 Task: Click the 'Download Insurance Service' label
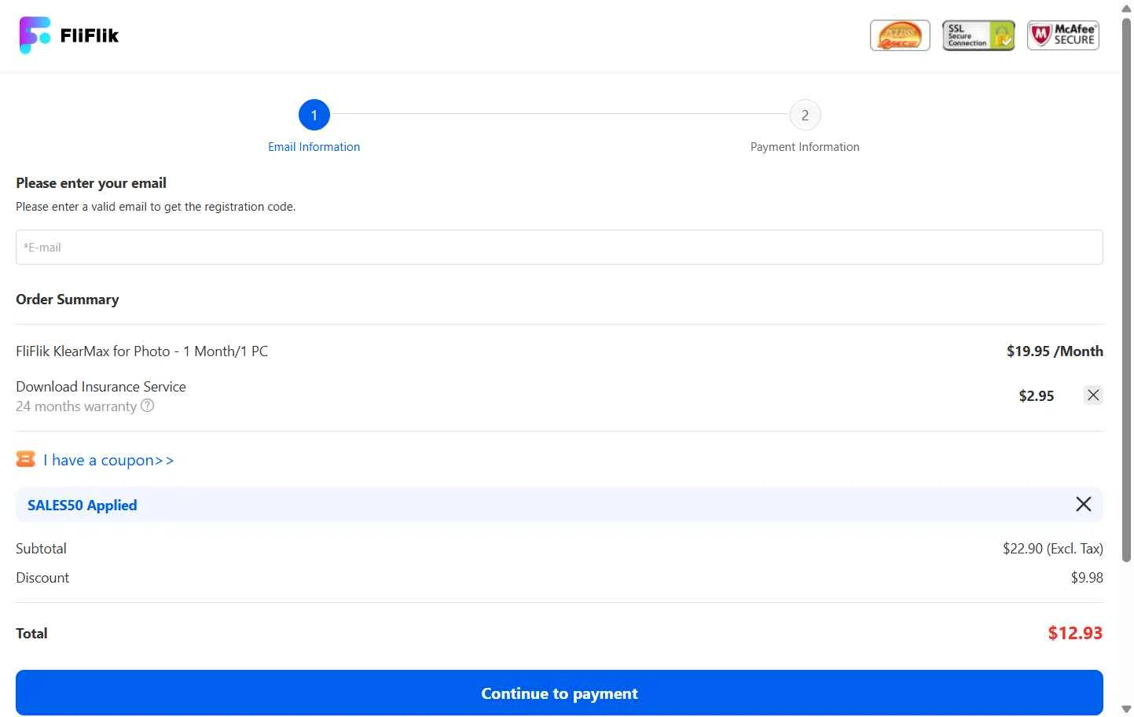101,386
